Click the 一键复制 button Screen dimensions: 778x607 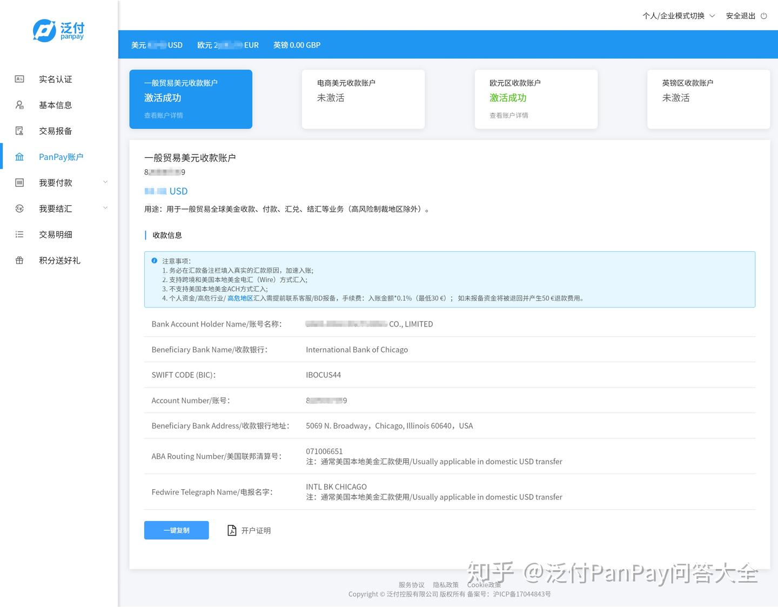pyautogui.click(x=176, y=530)
